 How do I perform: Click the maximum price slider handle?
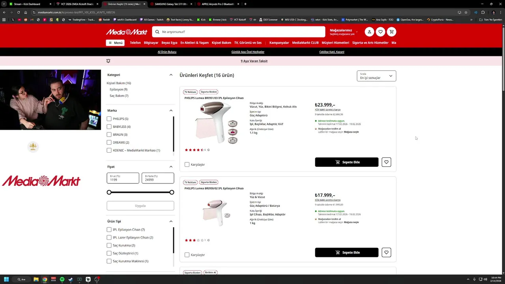(172, 192)
